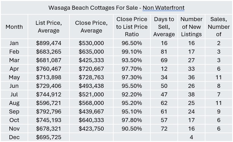The height and width of the screenshot is (142, 233).
Task: Click the Sep close price $439,667
Action: coord(91,112)
